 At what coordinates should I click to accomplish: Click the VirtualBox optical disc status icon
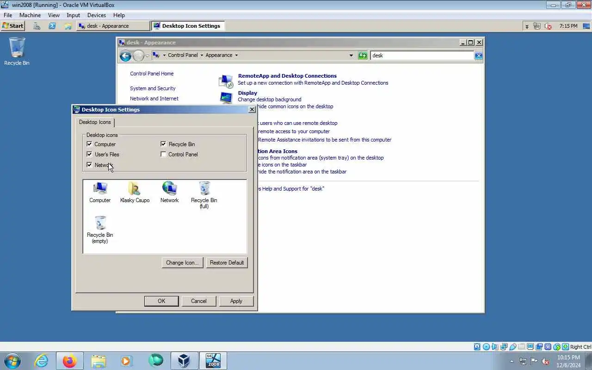coord(486,347)
